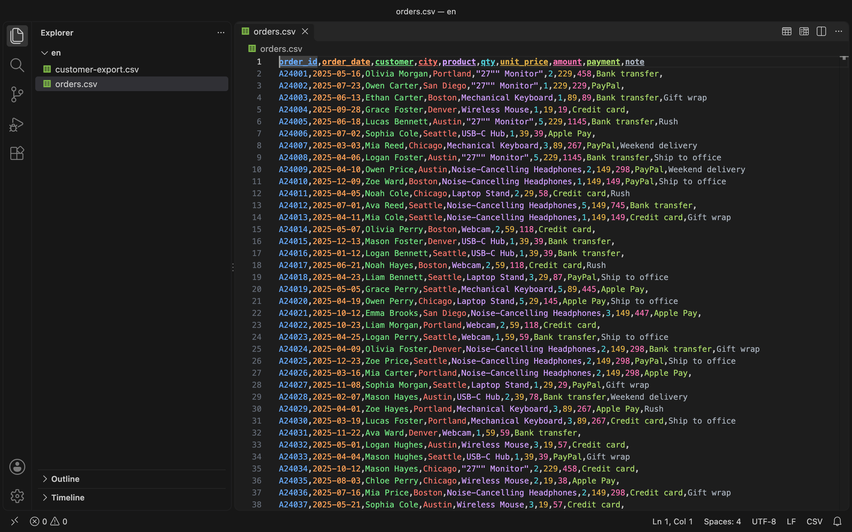
Task: Click the split editor right icon
Action: pos(821,31)
